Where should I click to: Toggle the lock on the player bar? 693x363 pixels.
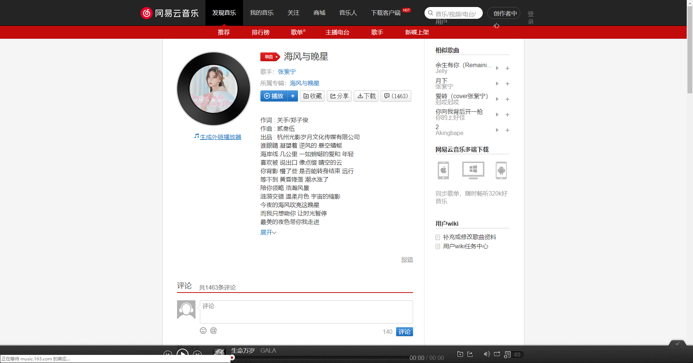pos(678,344)
